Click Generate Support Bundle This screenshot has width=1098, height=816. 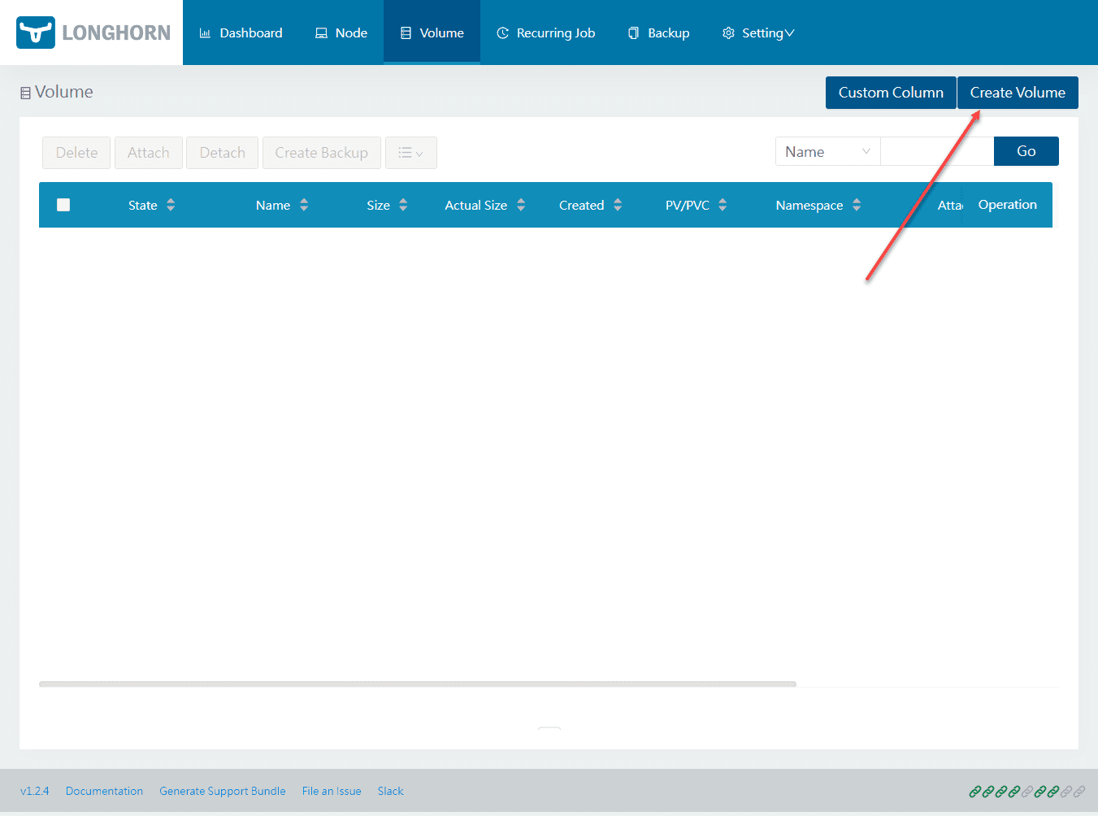click(223, 791)
